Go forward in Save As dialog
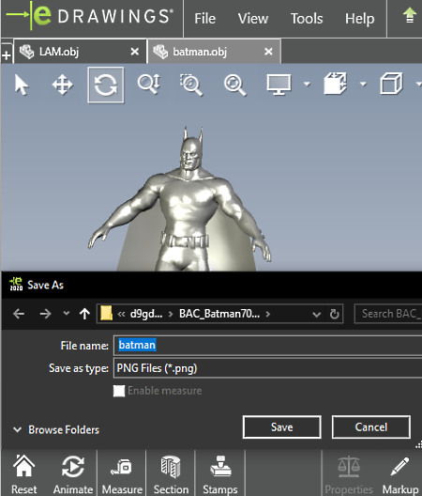This screenshot has width=422, height=496. [x=46, y=314]
